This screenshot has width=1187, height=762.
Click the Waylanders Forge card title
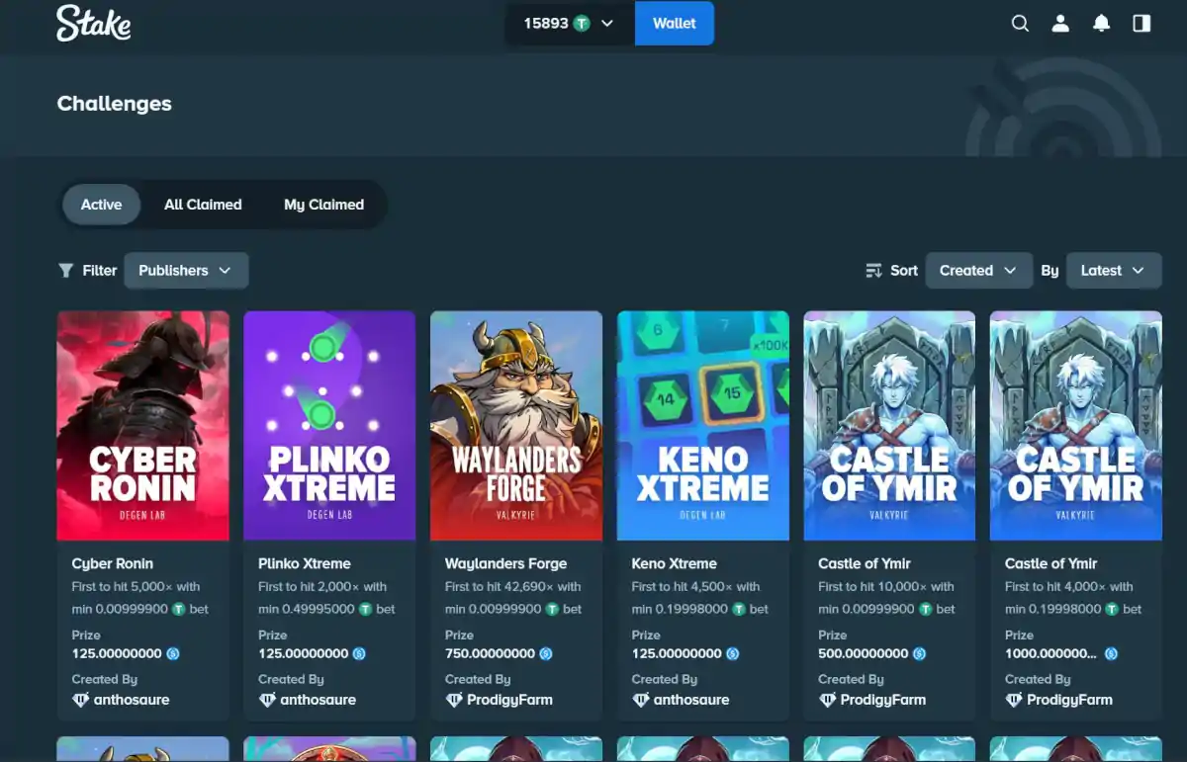click(x=506, y=563)
